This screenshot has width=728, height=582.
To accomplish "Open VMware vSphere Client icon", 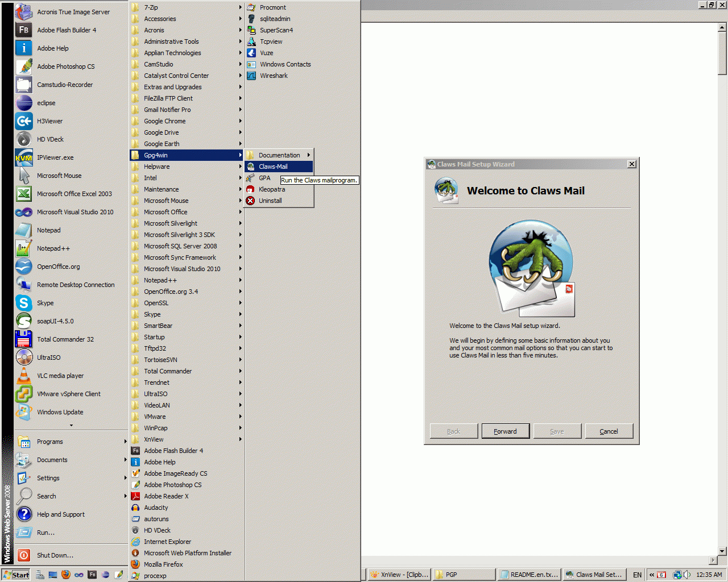I will [x=24, y=394].
